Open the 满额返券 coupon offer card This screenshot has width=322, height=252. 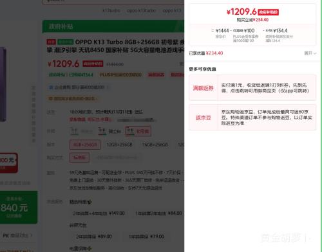[252, 88]
